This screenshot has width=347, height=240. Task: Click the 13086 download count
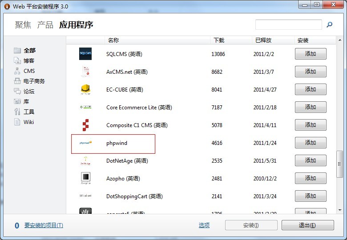[218, 54]
